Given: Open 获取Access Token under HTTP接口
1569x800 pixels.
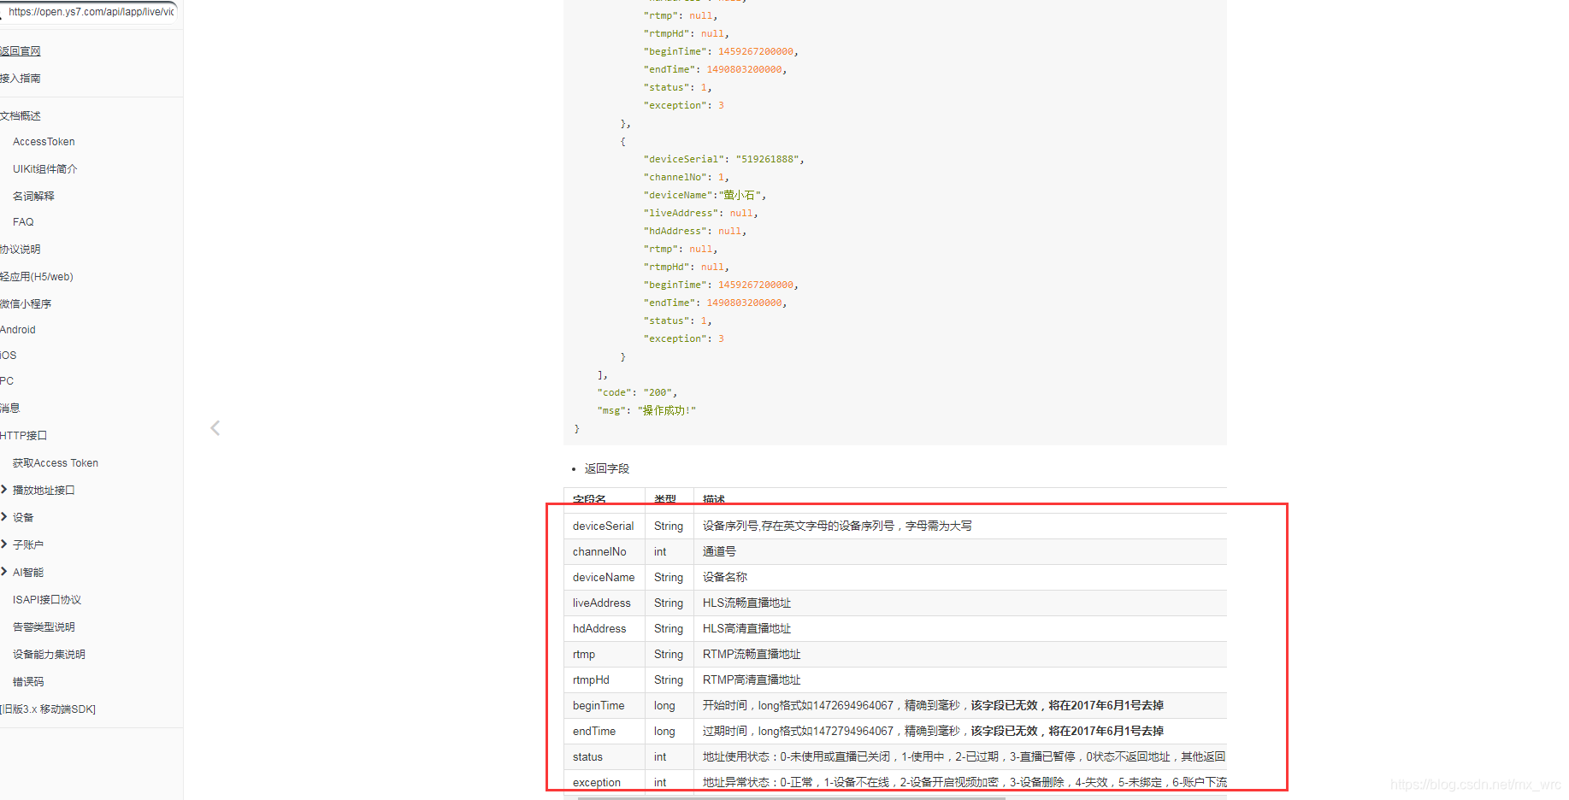Looking at the screenshot, I should click(54, 462).
